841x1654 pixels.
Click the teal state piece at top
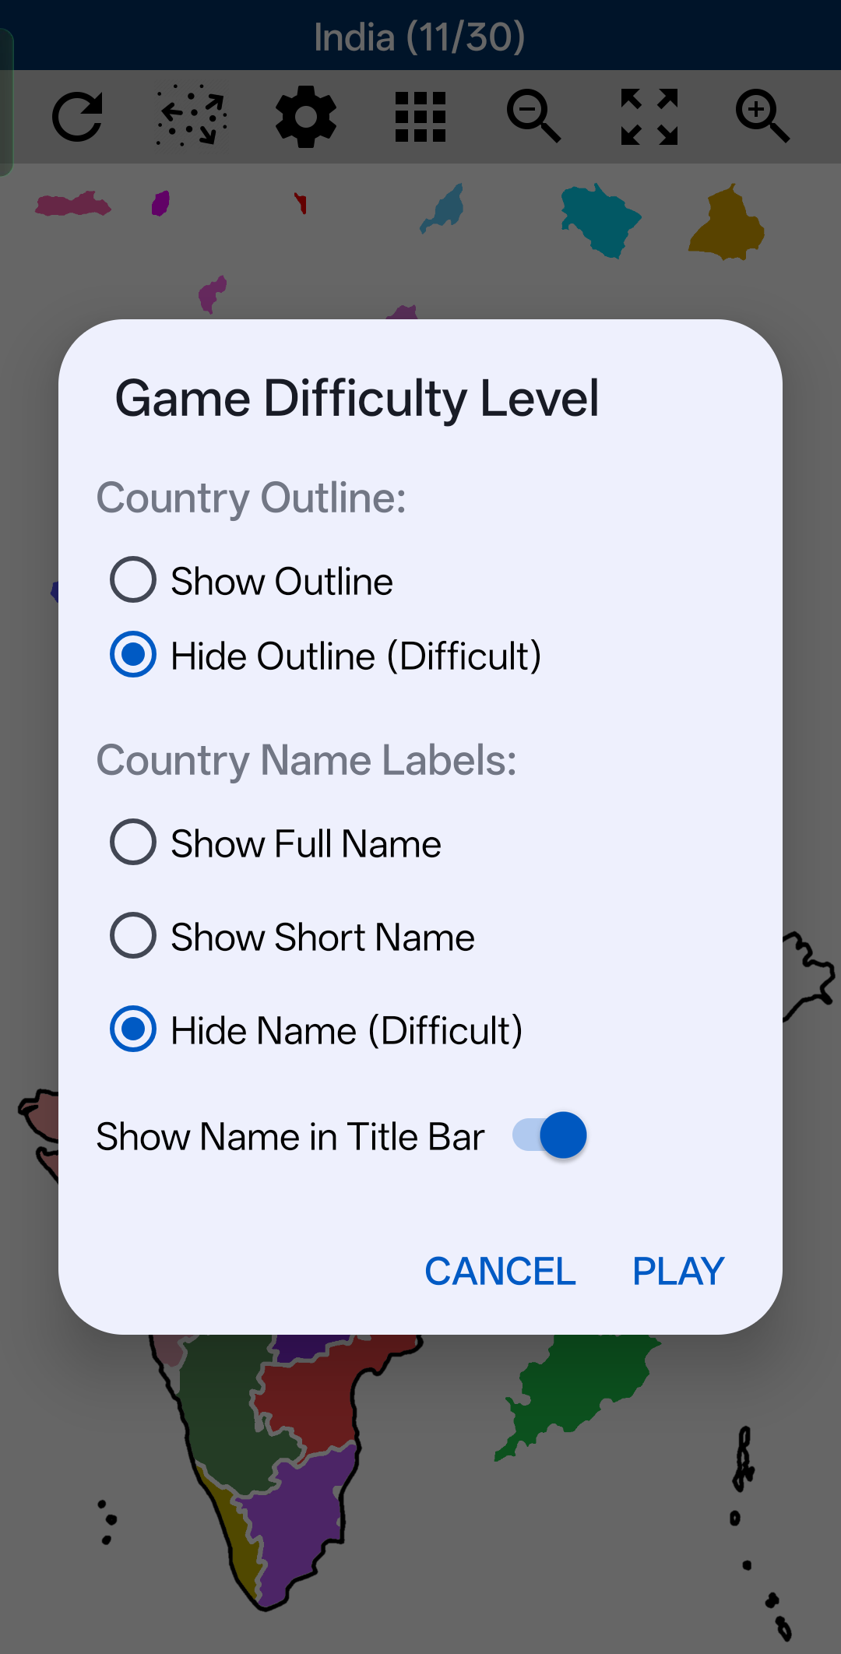(600, 220)
